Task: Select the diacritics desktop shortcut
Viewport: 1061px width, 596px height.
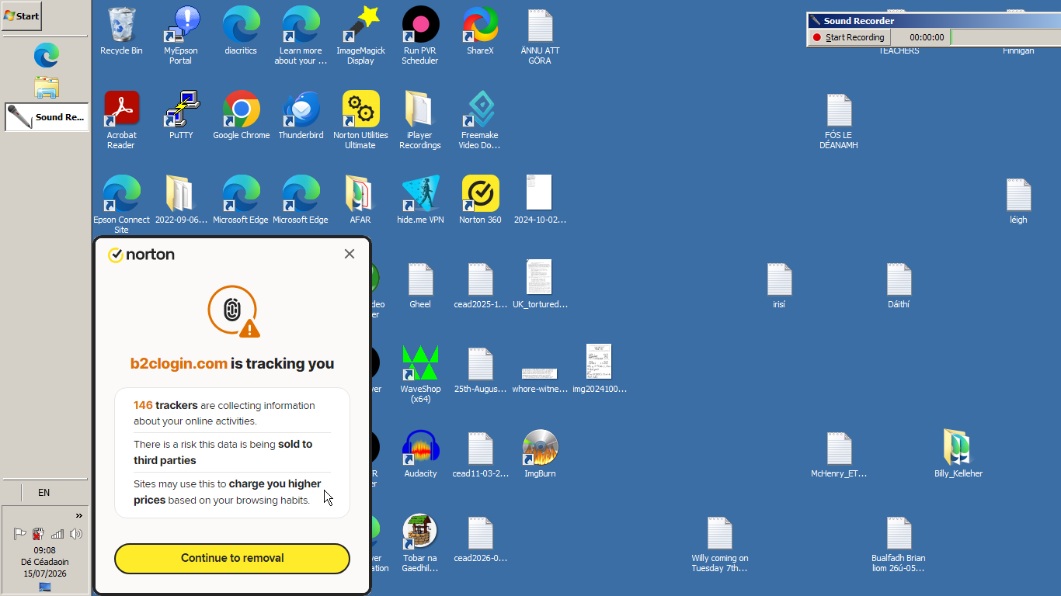Action: pos(241,31)
